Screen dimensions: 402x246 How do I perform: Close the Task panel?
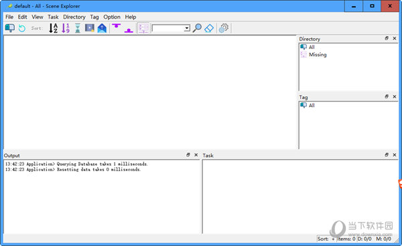[395, 155]
